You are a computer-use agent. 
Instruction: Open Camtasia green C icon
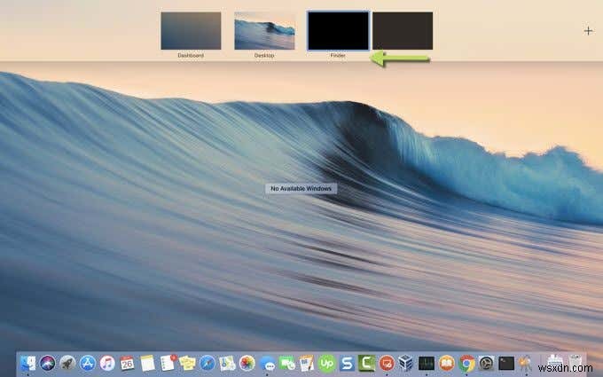(x=367, y=363)
